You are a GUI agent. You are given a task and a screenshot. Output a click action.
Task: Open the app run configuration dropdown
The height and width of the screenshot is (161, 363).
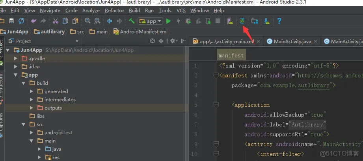(151, 21)
